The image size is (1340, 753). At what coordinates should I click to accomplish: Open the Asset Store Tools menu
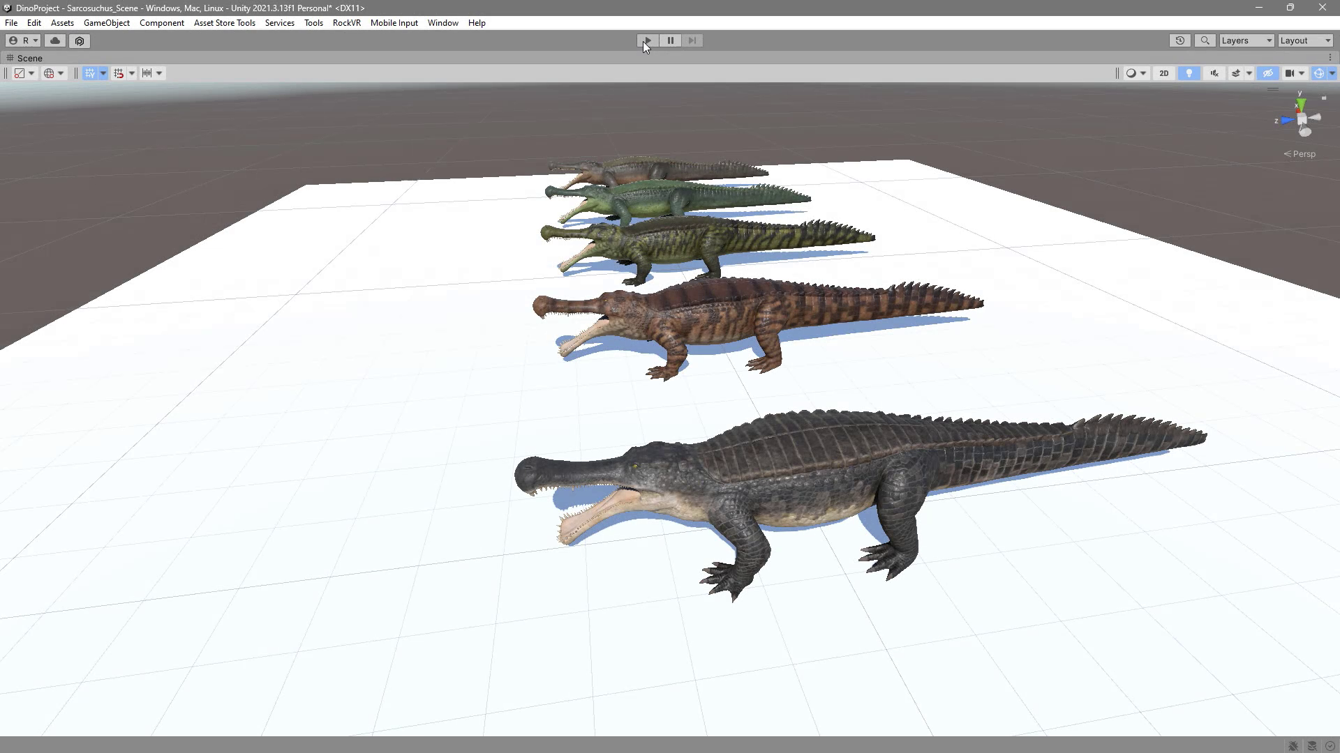[225, 23]
